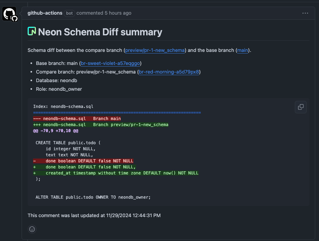Click the github-actions Octocat avatar
This screenshot has height=241, width=319.
point(10,13)
